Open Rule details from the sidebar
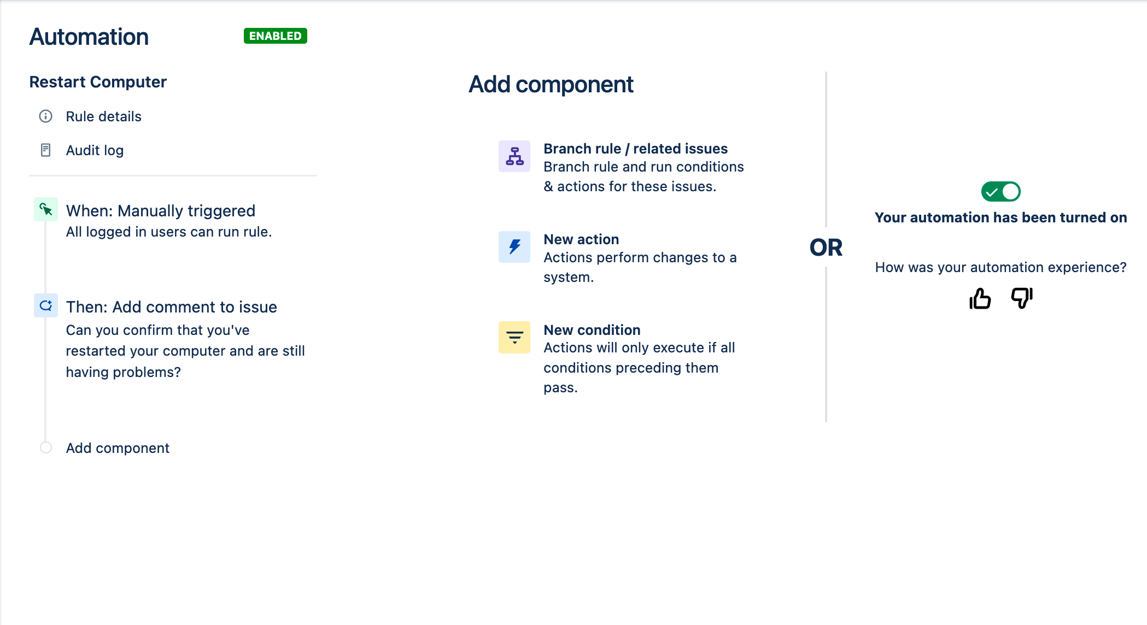Screen dimensions: 1147x625 coord(103,116)
